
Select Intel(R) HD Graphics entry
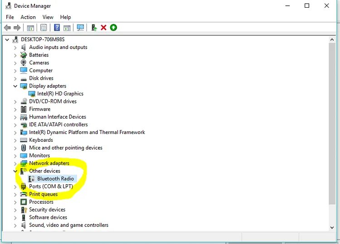pos(60,94)
